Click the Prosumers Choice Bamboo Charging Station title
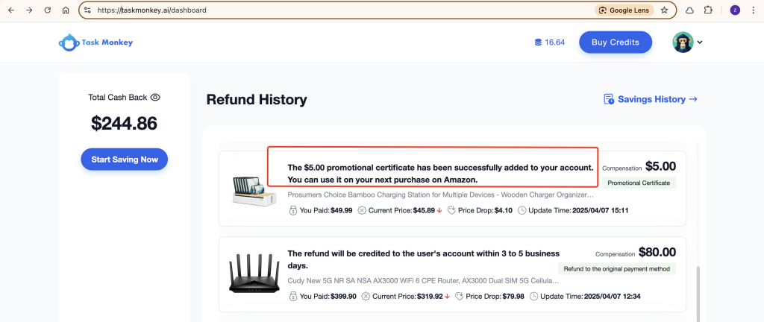764x322 pixels. click(x=441, y=195)
